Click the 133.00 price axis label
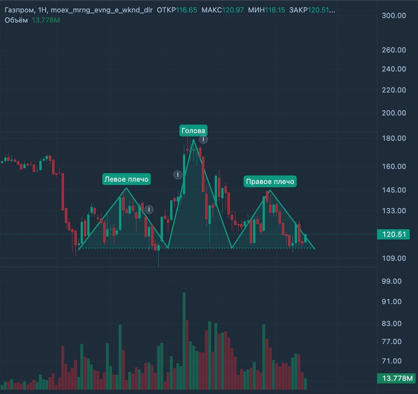The image size is (418, 394). click(394, 211)
